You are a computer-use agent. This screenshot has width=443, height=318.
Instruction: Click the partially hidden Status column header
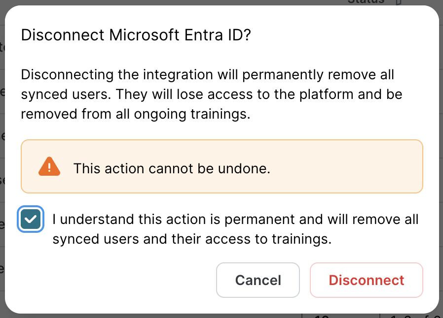pyautogui.click(x=366, y=2)
